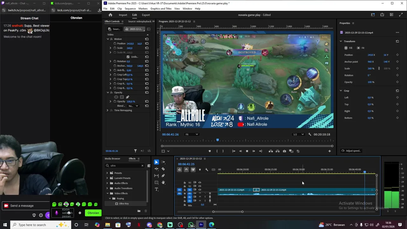Toggle V2 track visibility eye
This screenshot has width=407, height=229.
coord(200,186)
